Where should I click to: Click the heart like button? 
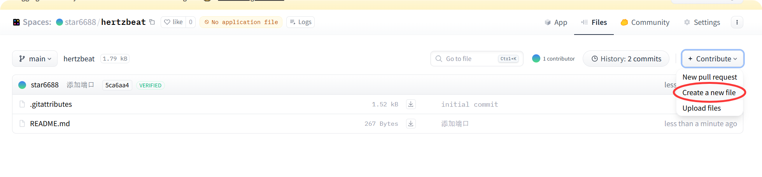click(173, 22)
